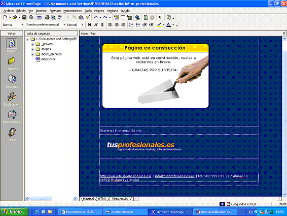
Task: Apply bulleted list formatting
Action: point(138,24)
